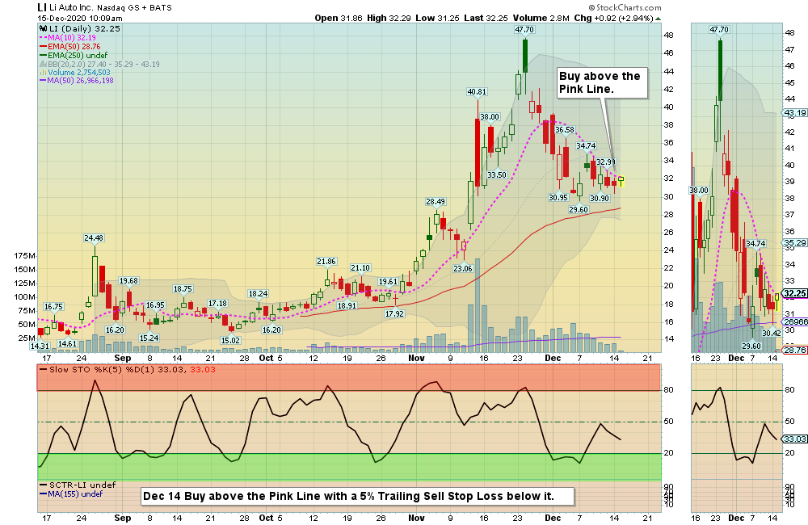808x525 pixels.
Task: Click the 43.19 upper band tag in zoom panel
Action: tap(795, 113)
